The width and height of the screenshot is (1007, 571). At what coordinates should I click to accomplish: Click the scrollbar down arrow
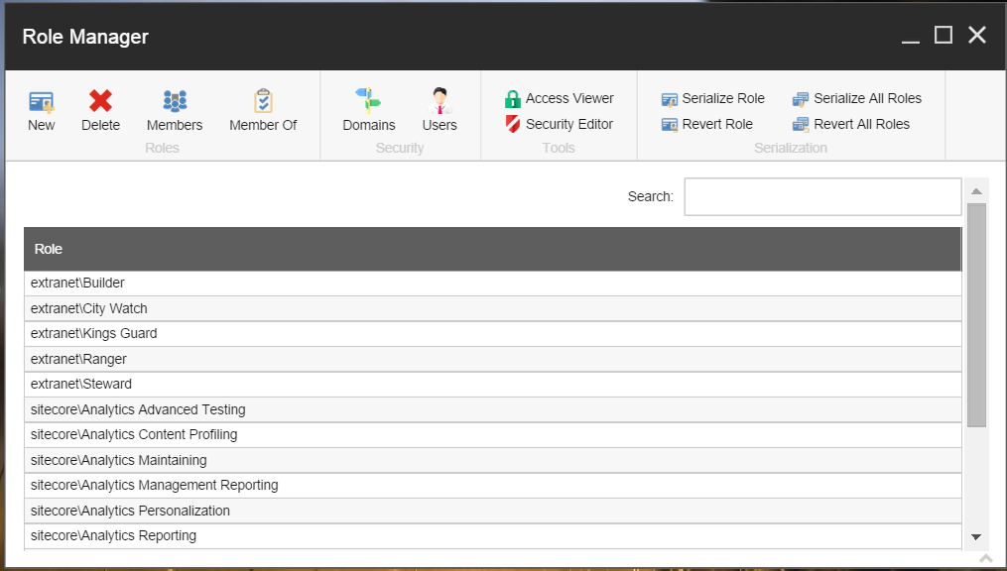pos(976,536)
